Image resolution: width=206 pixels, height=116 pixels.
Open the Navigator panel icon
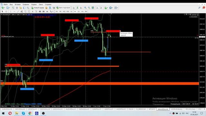coord(21,8)
